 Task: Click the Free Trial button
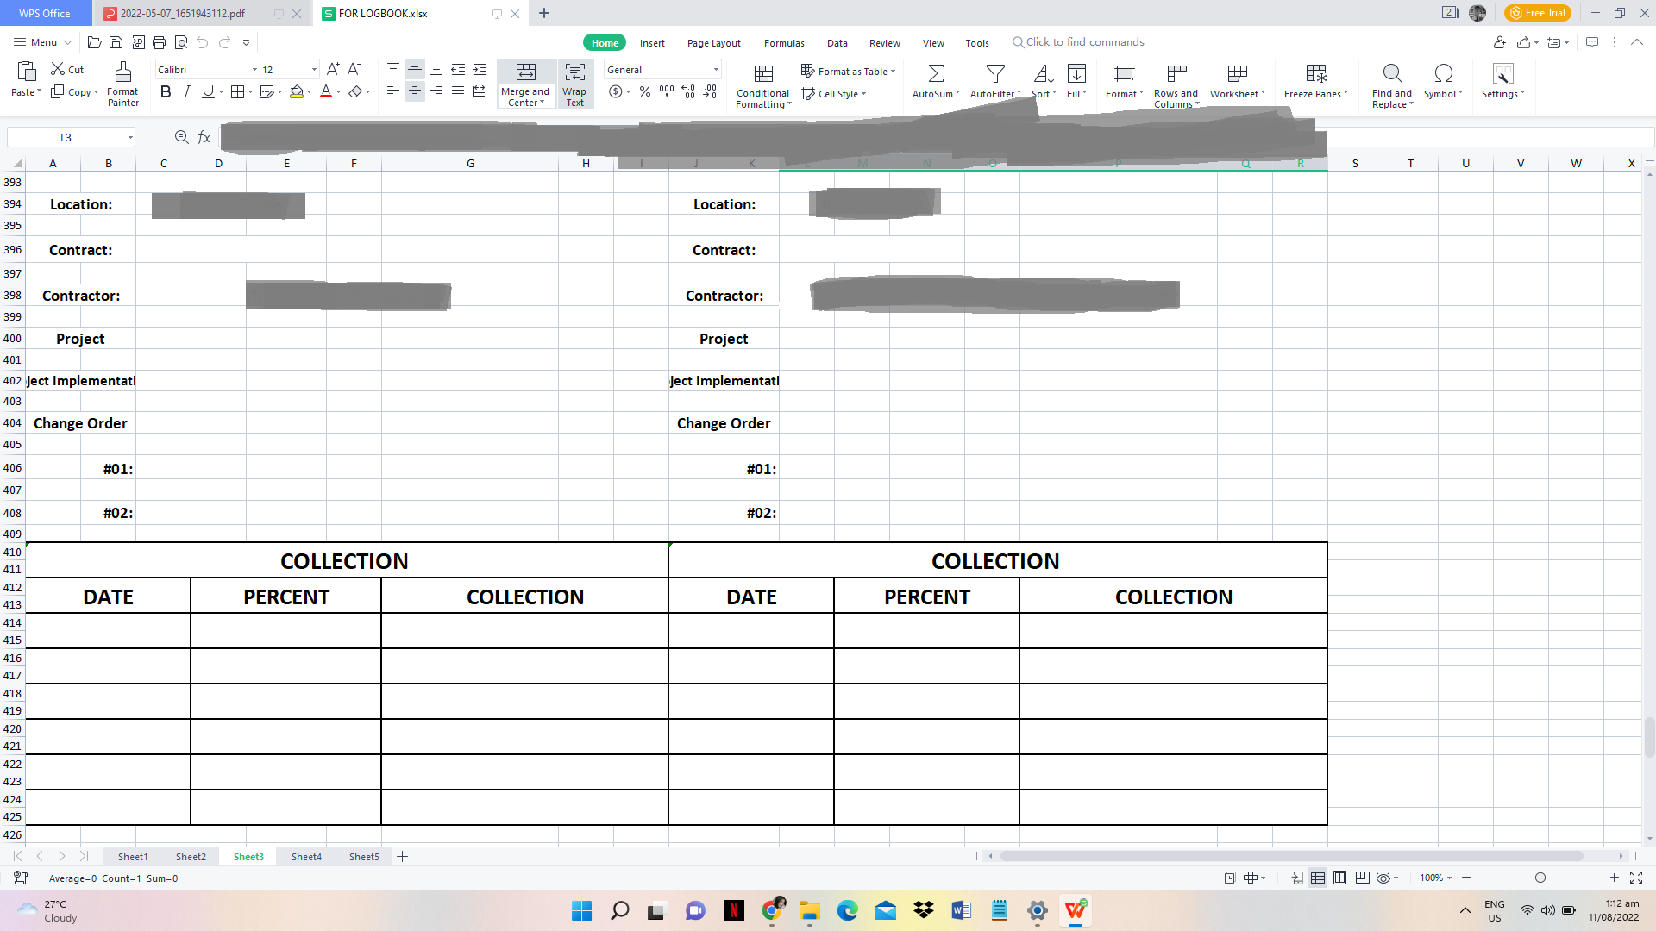click(x=1538, y=13)
